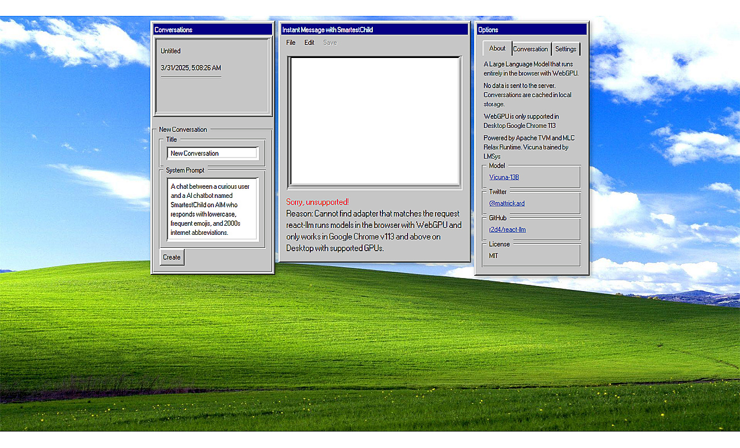Switch to the About tab
Screen dimensions: 740x448
498,48
